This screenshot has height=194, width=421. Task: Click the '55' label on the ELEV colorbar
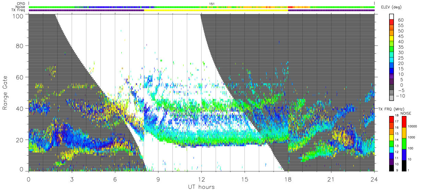(x=401, y=25)
